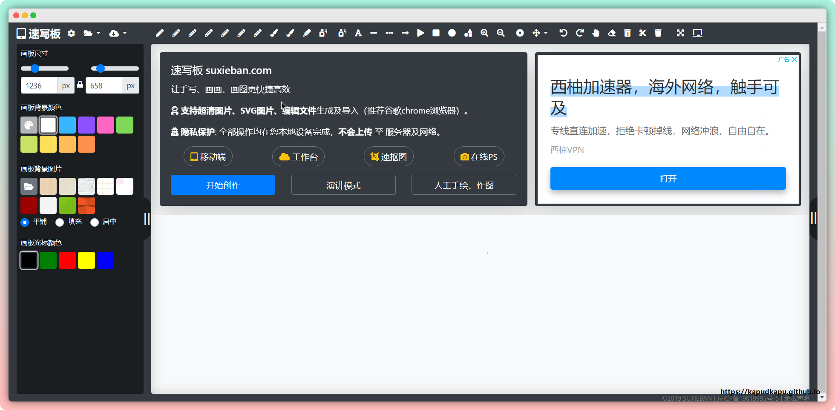Select the 居中 center radio button
835x410 pixels.
pyautogui.click(x=95, y=222)
